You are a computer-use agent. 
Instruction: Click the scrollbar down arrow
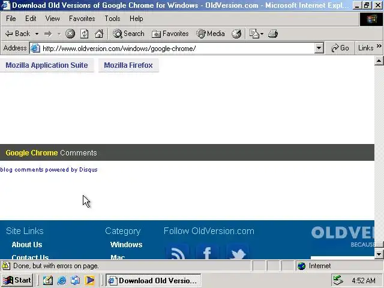[x=379, y=254]
